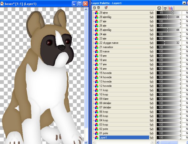Open the Mask tab in Layer Palette
Image resolution: width=188 pixels, height=144 pixels.
(x=165, y=7)
